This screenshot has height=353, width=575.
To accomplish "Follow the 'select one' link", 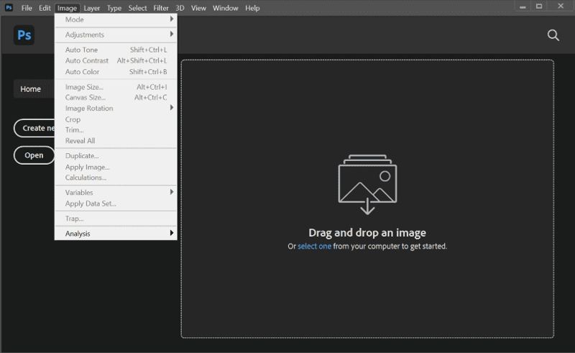I will pos(314,246).
